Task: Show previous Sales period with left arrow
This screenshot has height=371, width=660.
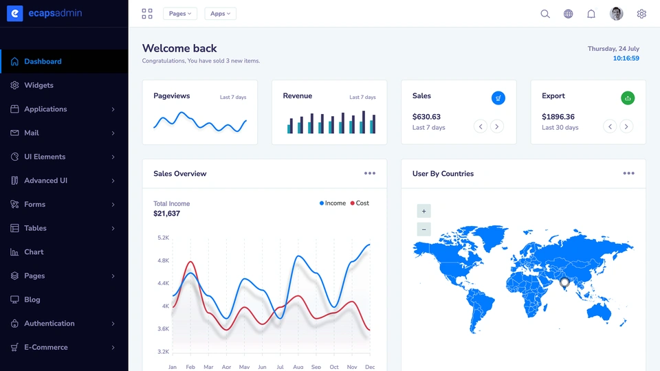Action: (x=481, y=126)
